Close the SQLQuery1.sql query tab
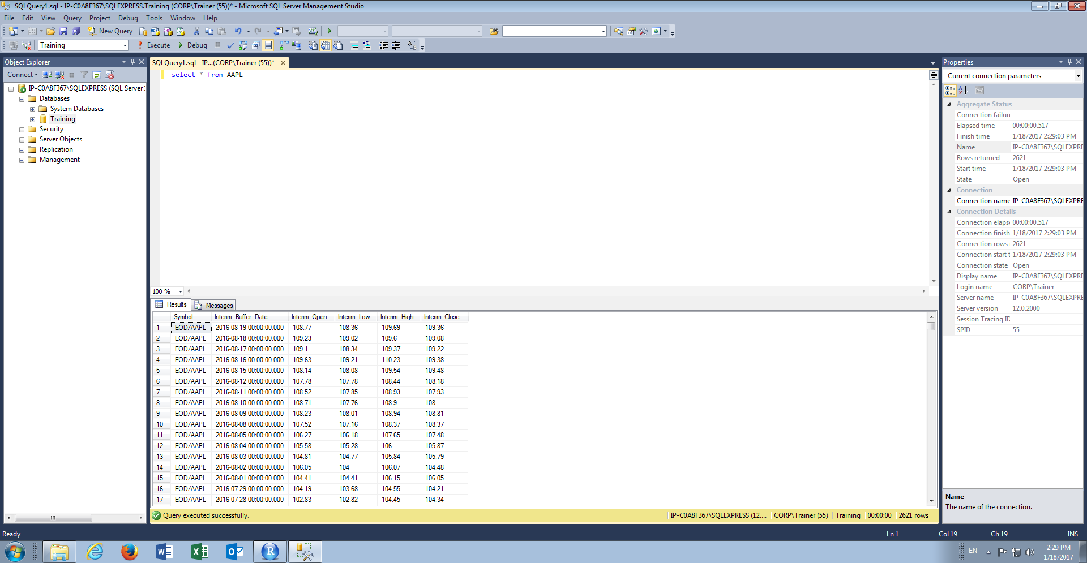Image resolution: width=1087 pixels, height=563 pixels. coord(283,63)
